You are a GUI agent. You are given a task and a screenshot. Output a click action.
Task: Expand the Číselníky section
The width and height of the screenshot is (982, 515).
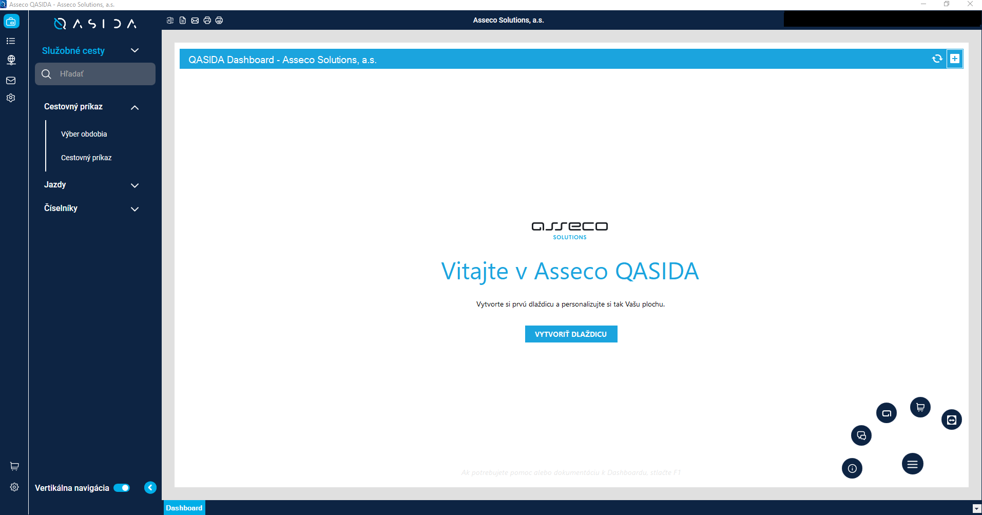coord(134,209)
